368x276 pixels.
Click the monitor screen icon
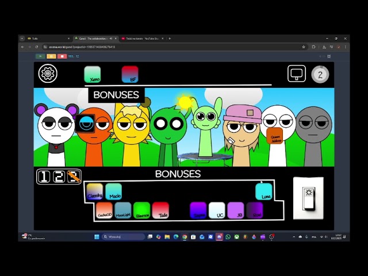tap(297, 74)
